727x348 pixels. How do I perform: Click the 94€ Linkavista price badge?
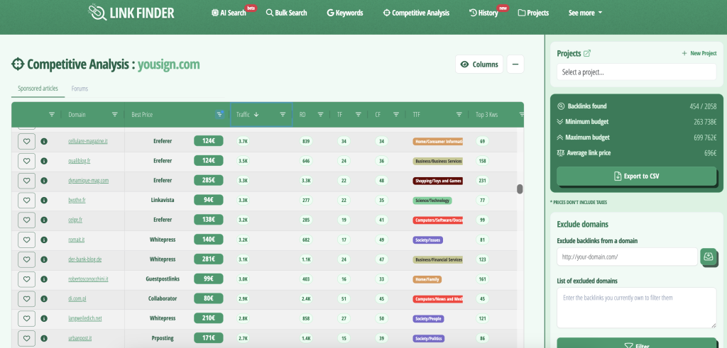point(209,201)
